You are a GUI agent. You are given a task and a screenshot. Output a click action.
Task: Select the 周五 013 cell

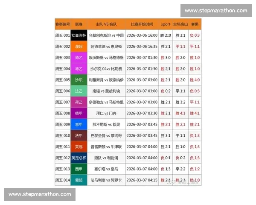pyautogui.click(x=63, y=169)
